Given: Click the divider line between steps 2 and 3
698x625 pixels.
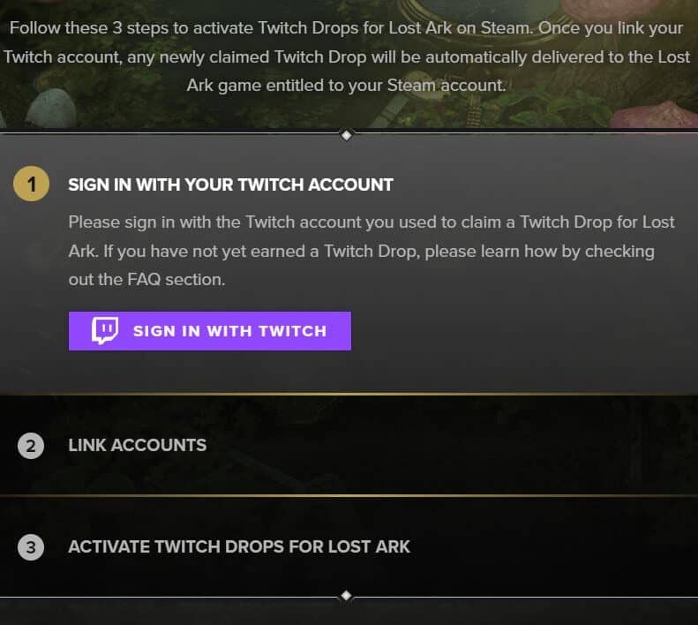Looking at the screenshot, I should pos(349,496).
